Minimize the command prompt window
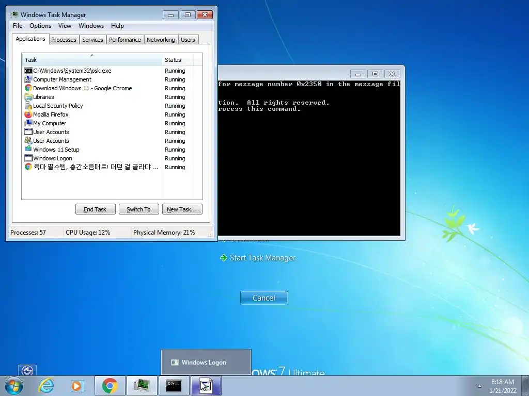Image resolution: width=529 pixels, height=396 pixels. pos(359,74)
